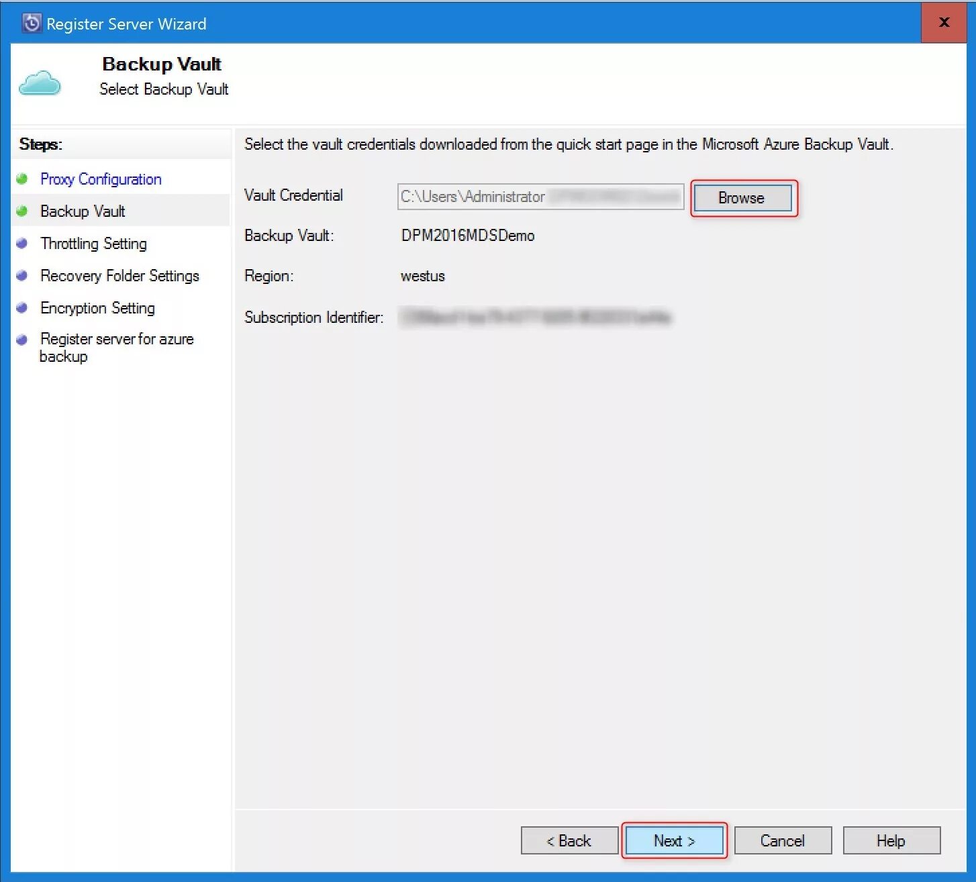Click the Region label
The height and width of the screenshot is (882, 976).
point(269,276)
